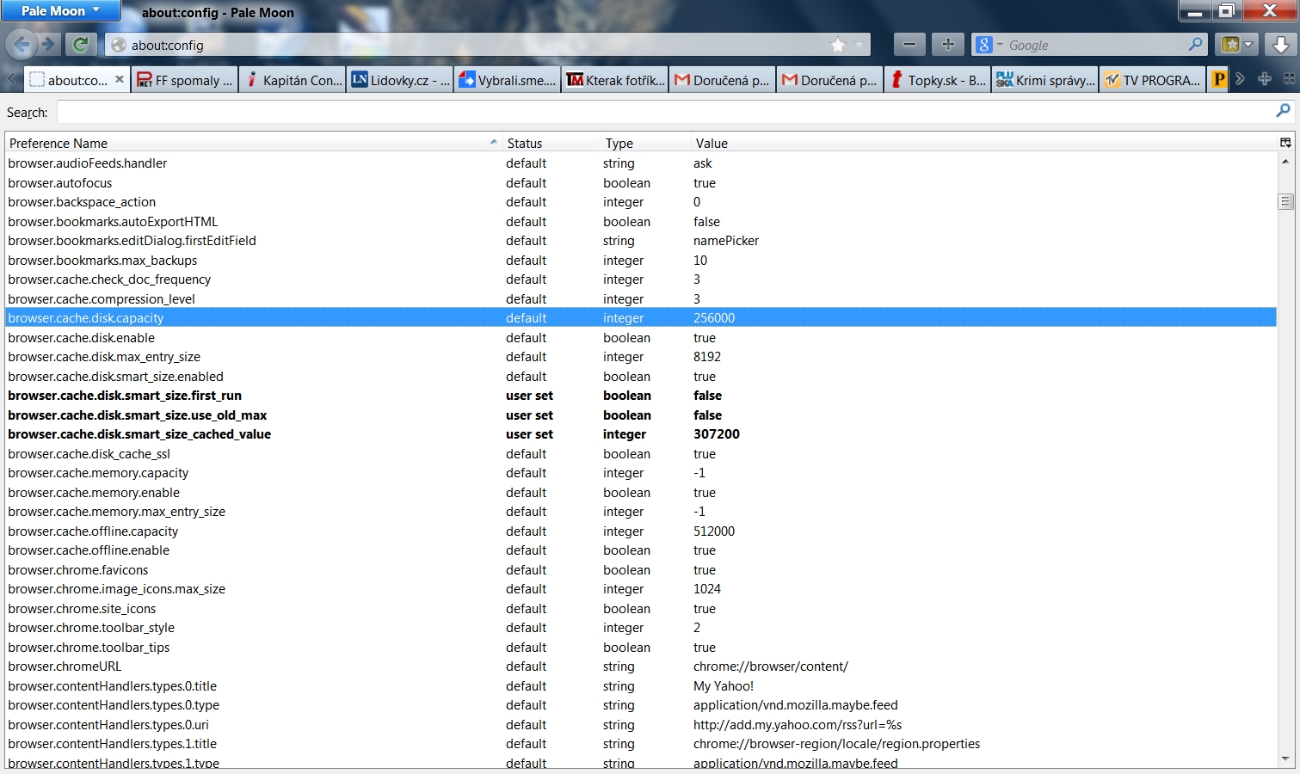Sort by the Preference Name column header

pyautogui.click(x=254, y=143)
